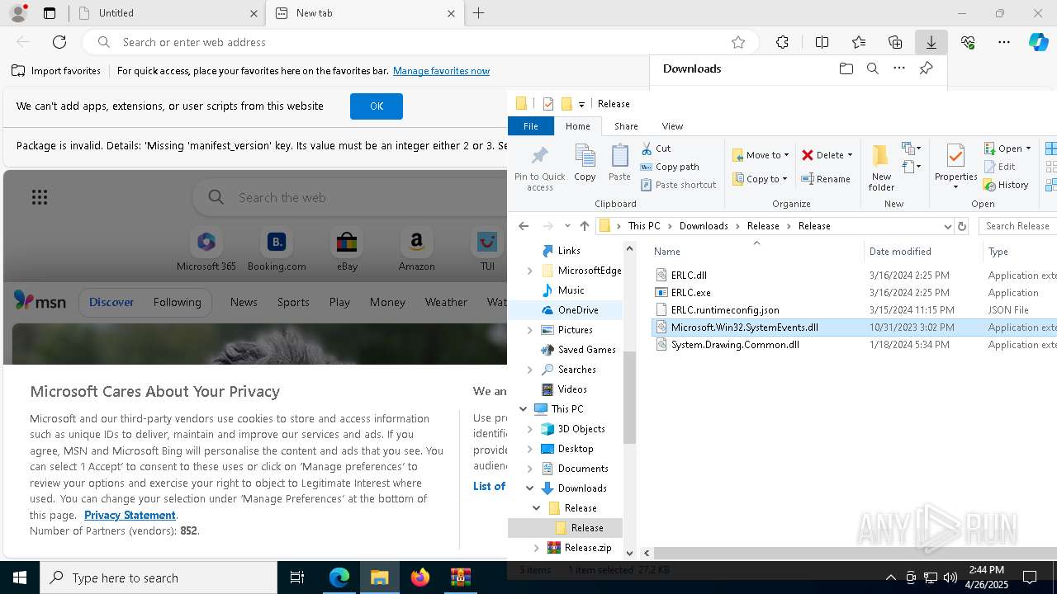Click the Import favorites button
Screen dimensions: 1057x594
pos(56,71)
